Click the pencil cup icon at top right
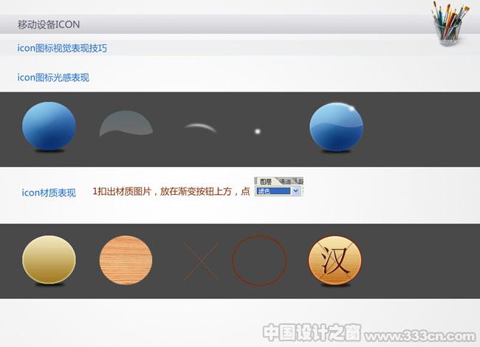The width and height of the screenshot is (480, 347). click(x=450, y=24)
